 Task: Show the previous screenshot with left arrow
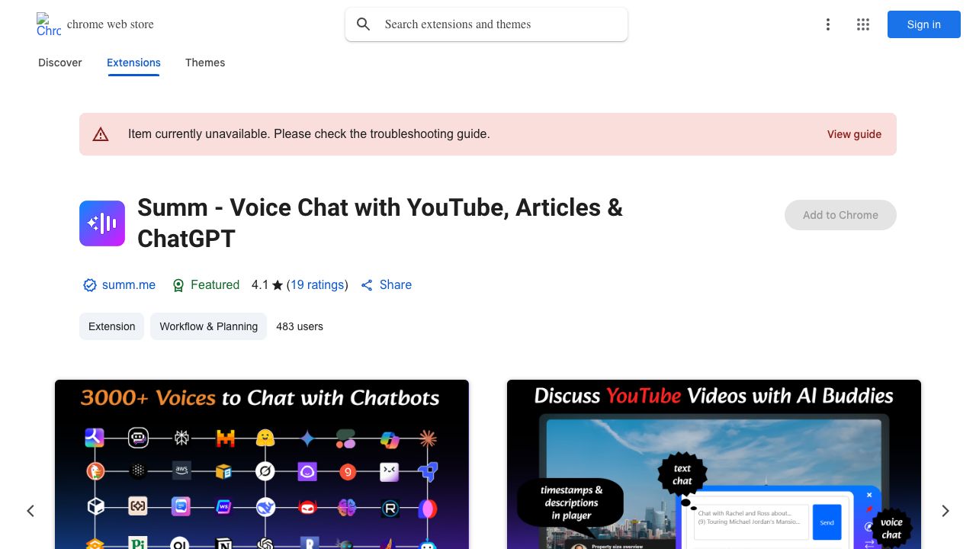(30, 511)
